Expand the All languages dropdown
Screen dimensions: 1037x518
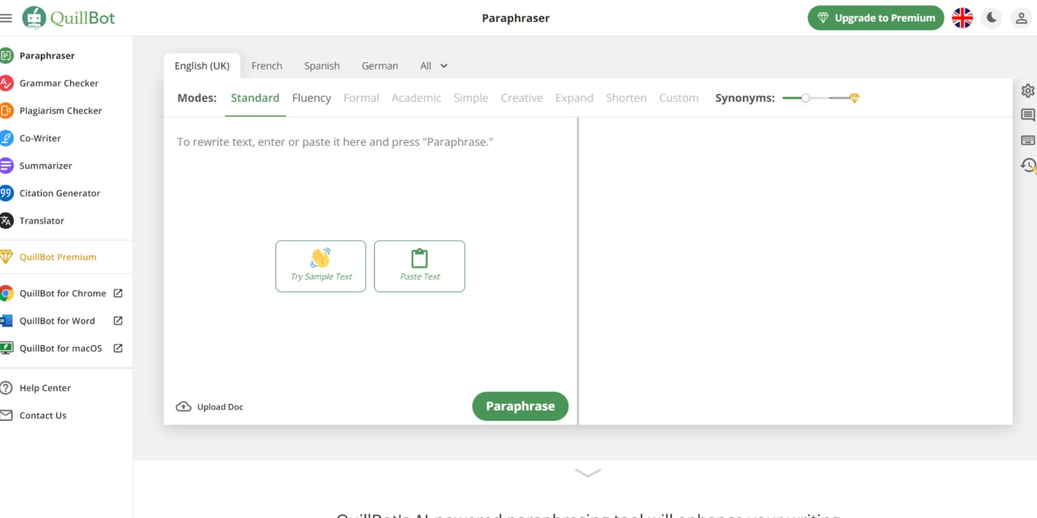(433, 66)
